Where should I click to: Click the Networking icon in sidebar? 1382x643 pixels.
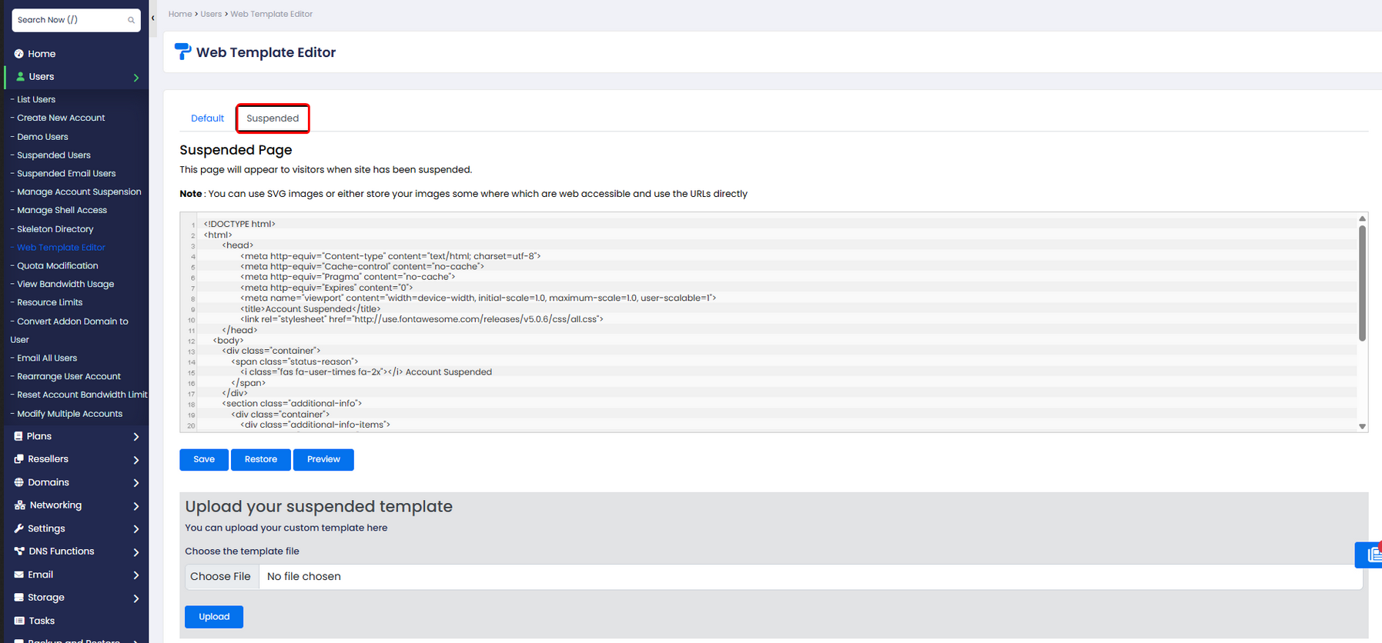click(20, 505)
